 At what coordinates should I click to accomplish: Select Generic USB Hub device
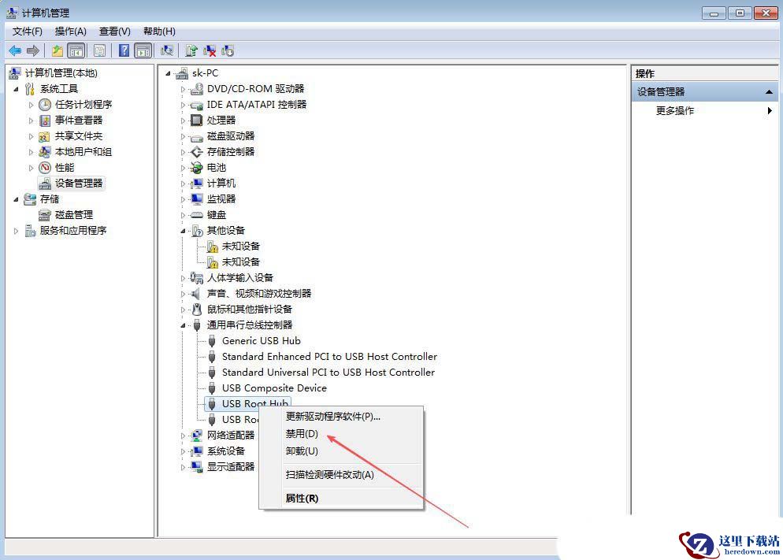point(261,341)
